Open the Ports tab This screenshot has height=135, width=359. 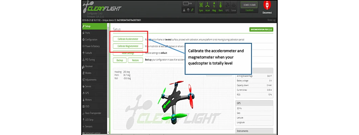[x=94, y=33]
